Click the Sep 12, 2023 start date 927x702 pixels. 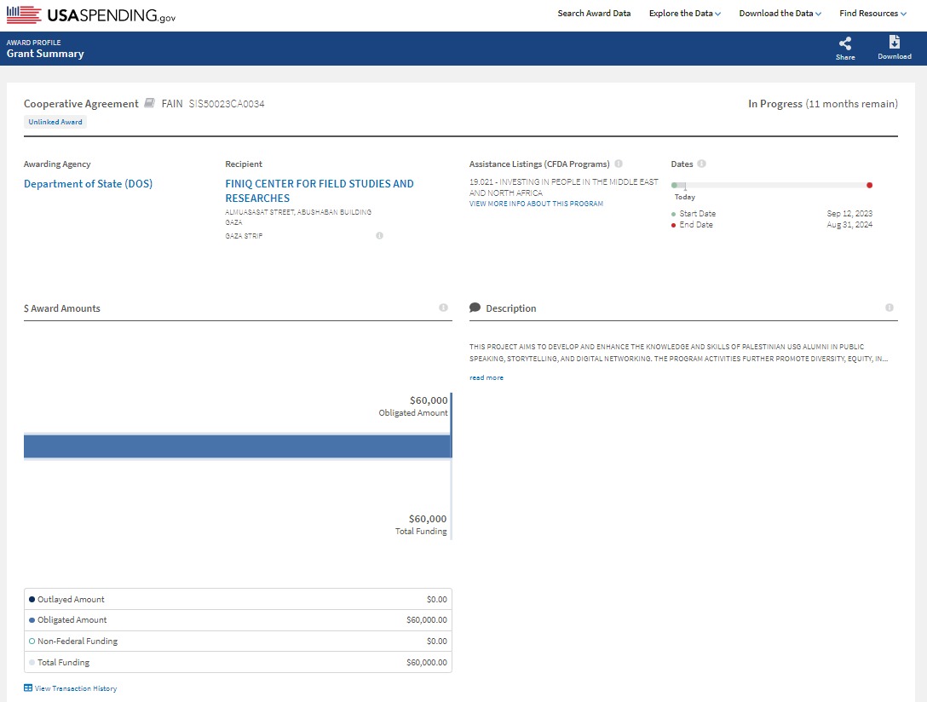pos(849,213)
